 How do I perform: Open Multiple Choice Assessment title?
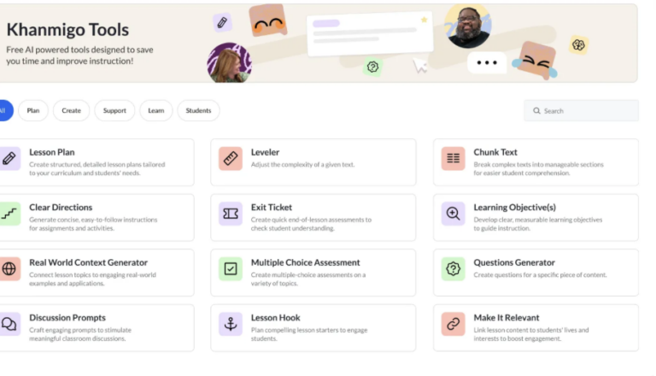pos(306,263)
